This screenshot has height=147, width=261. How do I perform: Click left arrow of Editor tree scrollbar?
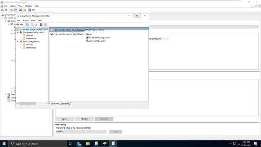pyautogui.click(x=17, y=103)
